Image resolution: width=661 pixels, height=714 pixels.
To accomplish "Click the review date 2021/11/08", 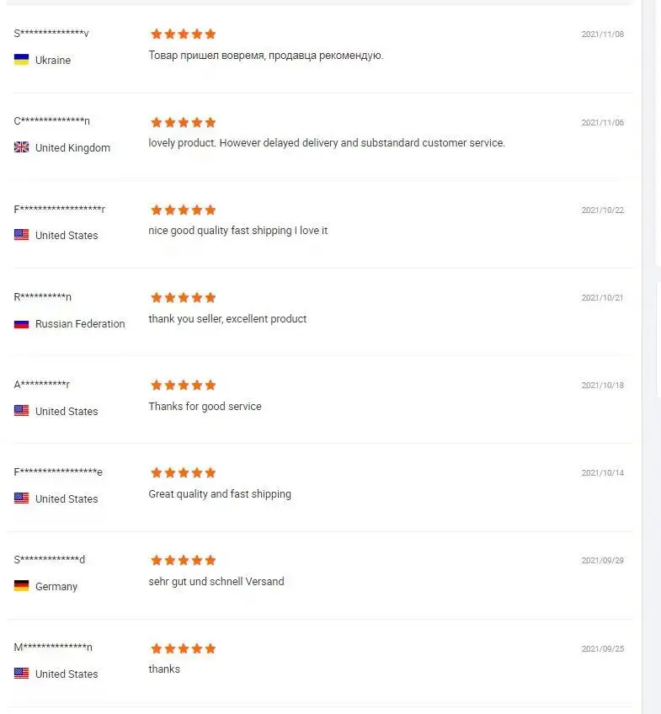I will 603,35.
